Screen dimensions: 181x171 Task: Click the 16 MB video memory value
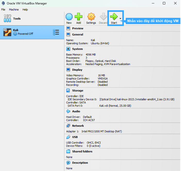(x=101, y=75)
